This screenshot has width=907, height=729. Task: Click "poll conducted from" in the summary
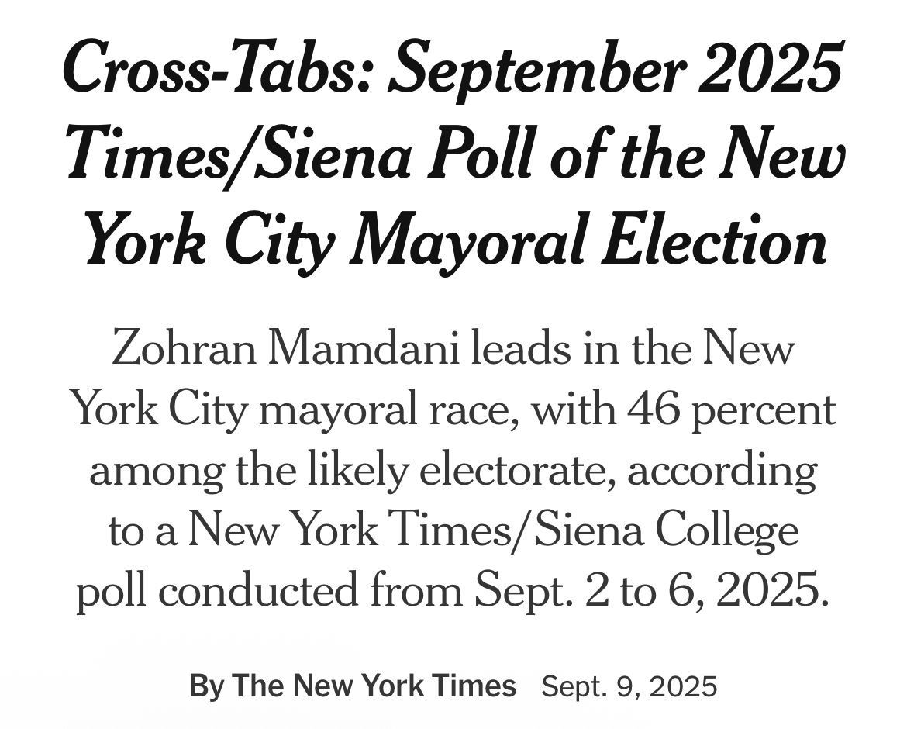pos(270,591)
